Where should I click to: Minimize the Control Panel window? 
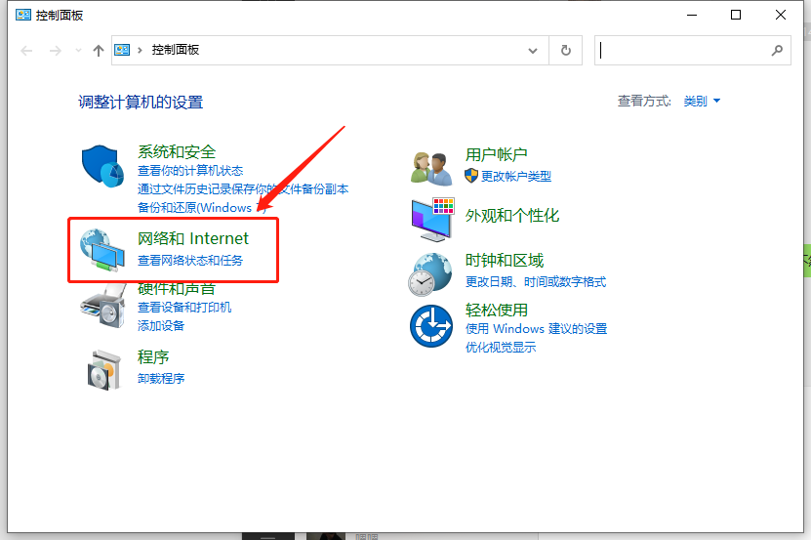[692, 15]
